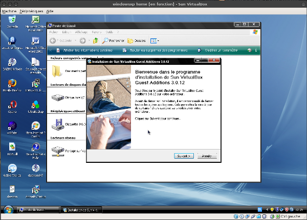Click VirtualBox network adapters status icon

pyautogui.click(x=247, y=216)
